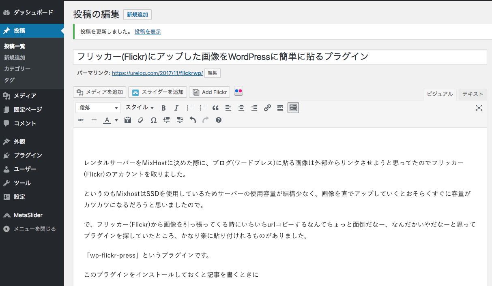Open メディア in the sidebar
The width and height of the screenshot is (492, 286).
point(32,96)
